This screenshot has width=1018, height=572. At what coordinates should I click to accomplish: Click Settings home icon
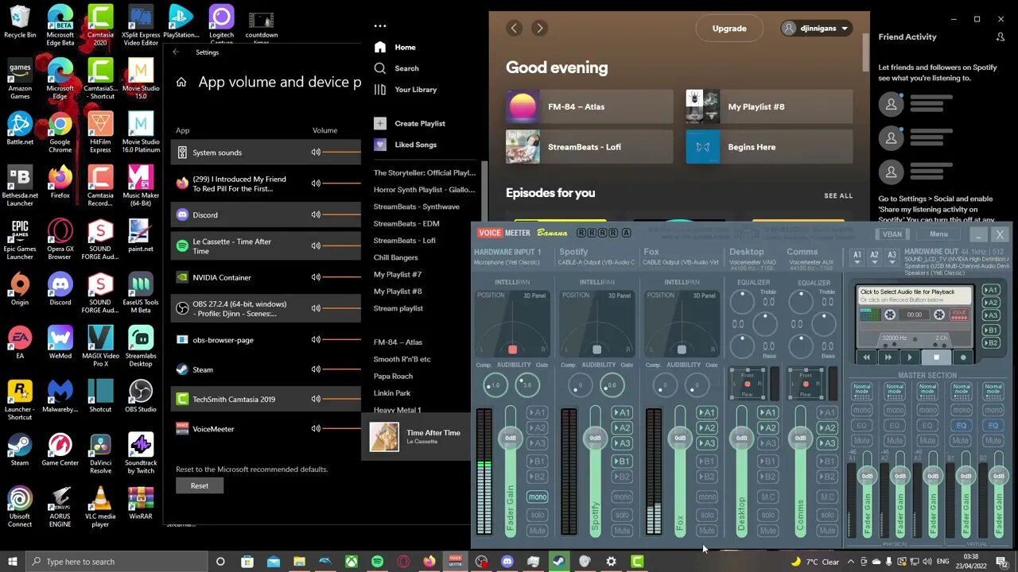(181, 82)
